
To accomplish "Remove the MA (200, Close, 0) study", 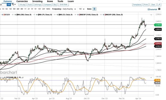I will [x=13, y=15].
